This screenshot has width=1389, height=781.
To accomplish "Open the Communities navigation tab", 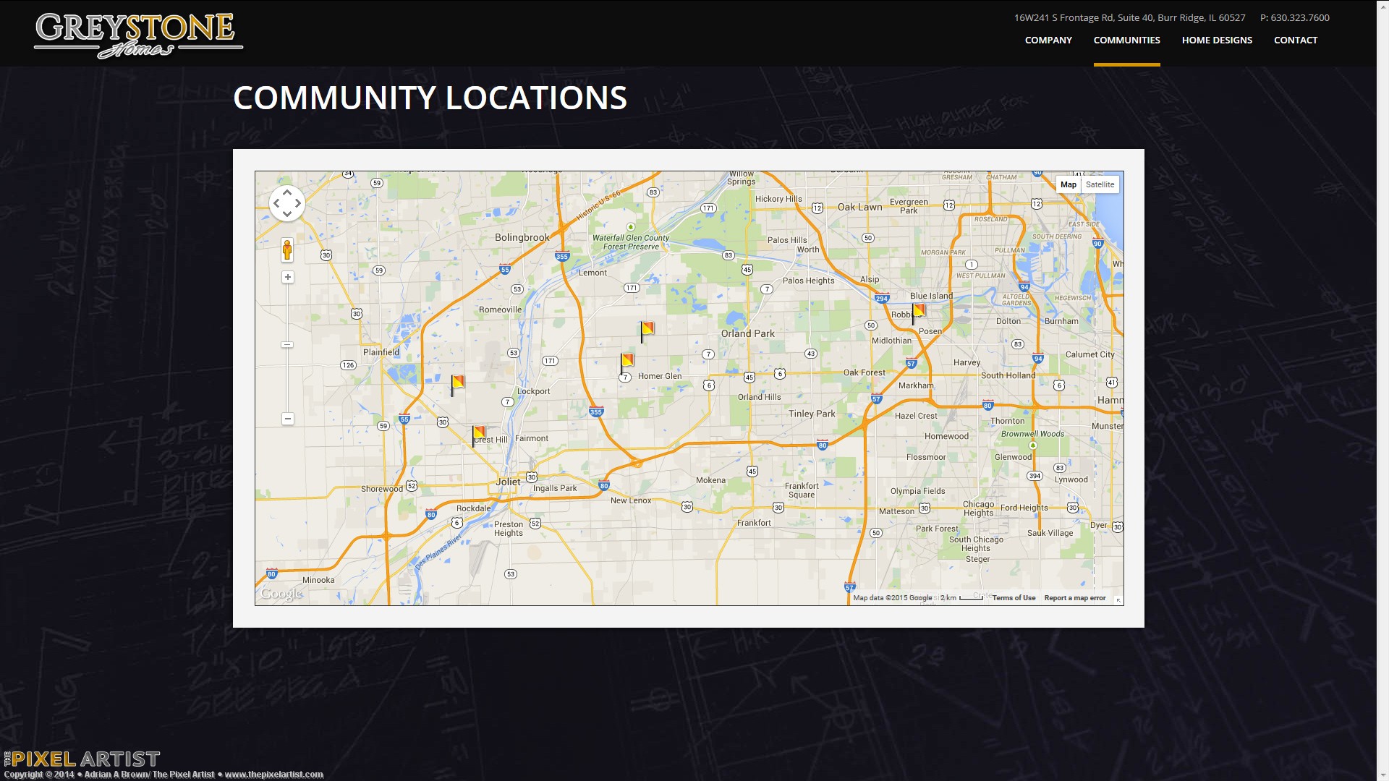I will click(x=1126, y=40).
